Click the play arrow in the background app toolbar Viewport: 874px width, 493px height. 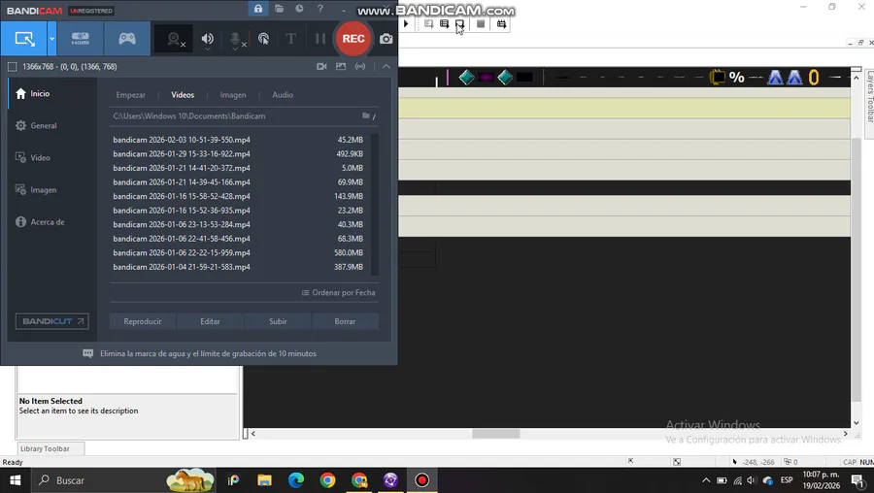click(x=406, y=24)
